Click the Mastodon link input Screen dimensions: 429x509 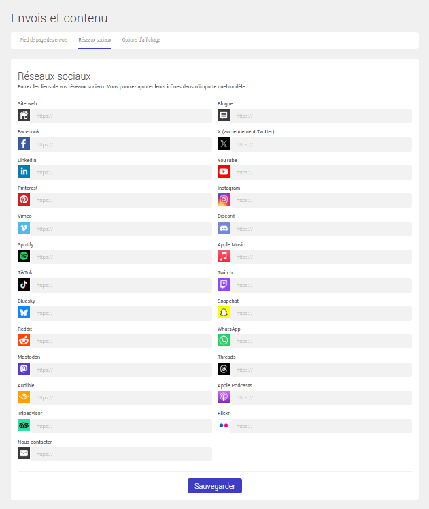pos(121,370)
